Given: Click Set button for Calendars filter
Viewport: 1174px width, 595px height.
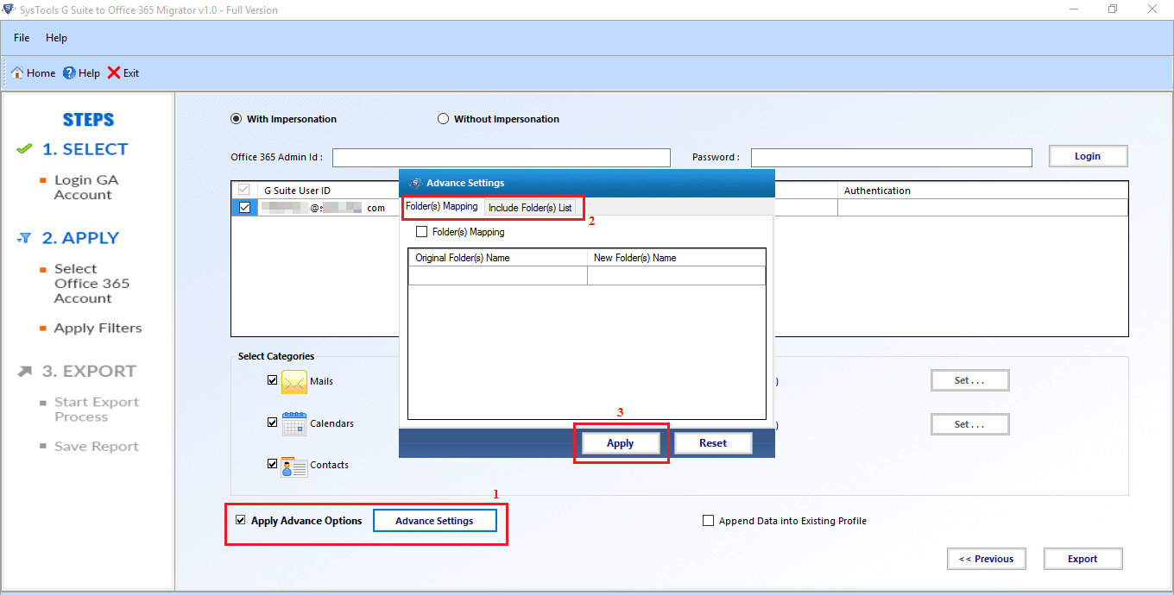Looking at the screenshot, I should (x=969, y=424).
